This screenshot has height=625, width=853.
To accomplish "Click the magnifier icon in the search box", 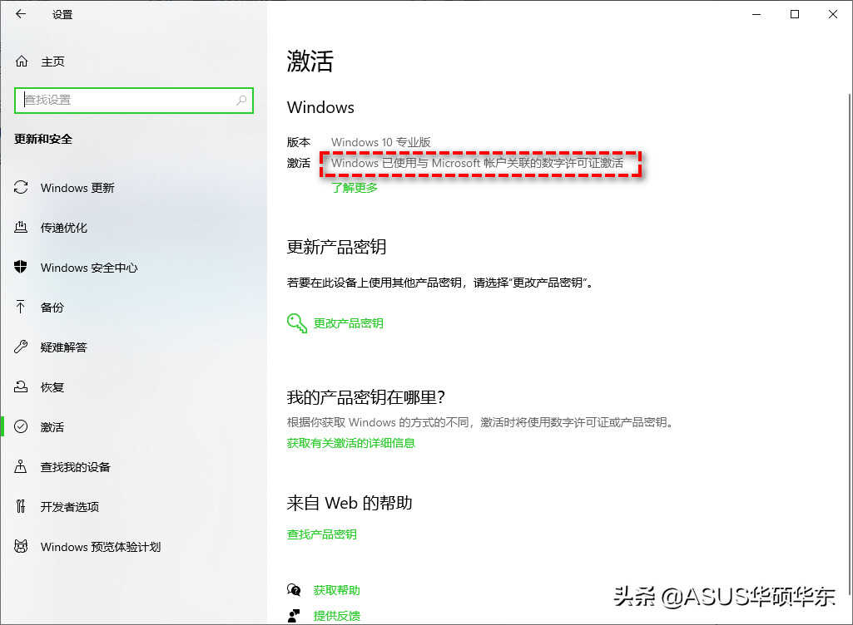I will 241,100.
